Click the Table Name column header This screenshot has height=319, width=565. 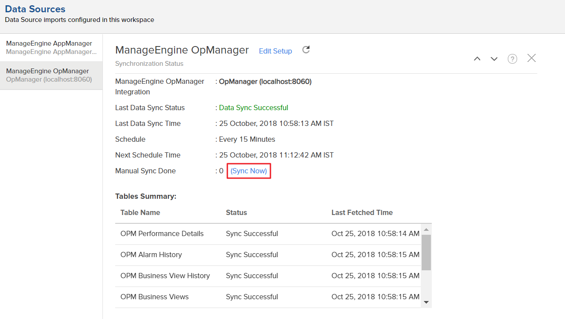pyautogui.click(x=140, y=212)
